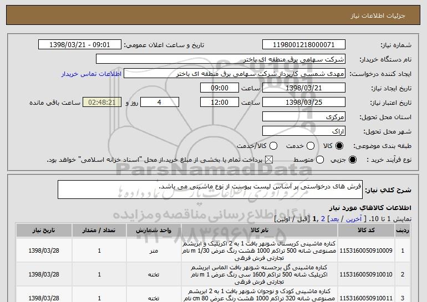
Task: Click the request creator name field
Action: pyautogui.click(x=235, y=74)
